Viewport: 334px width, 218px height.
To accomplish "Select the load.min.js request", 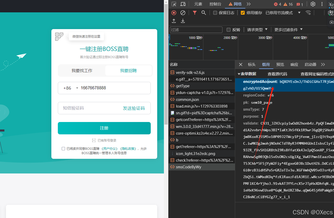I will [202, 106].
